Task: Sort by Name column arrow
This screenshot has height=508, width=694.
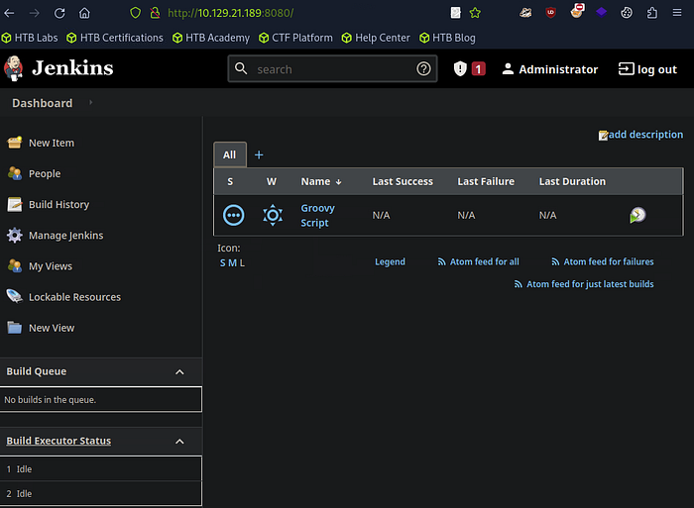Action: [x=339, y=182]
